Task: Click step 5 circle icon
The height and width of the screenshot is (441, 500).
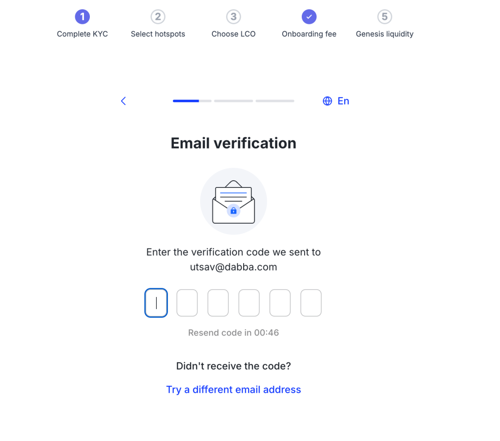Action: 385,17
